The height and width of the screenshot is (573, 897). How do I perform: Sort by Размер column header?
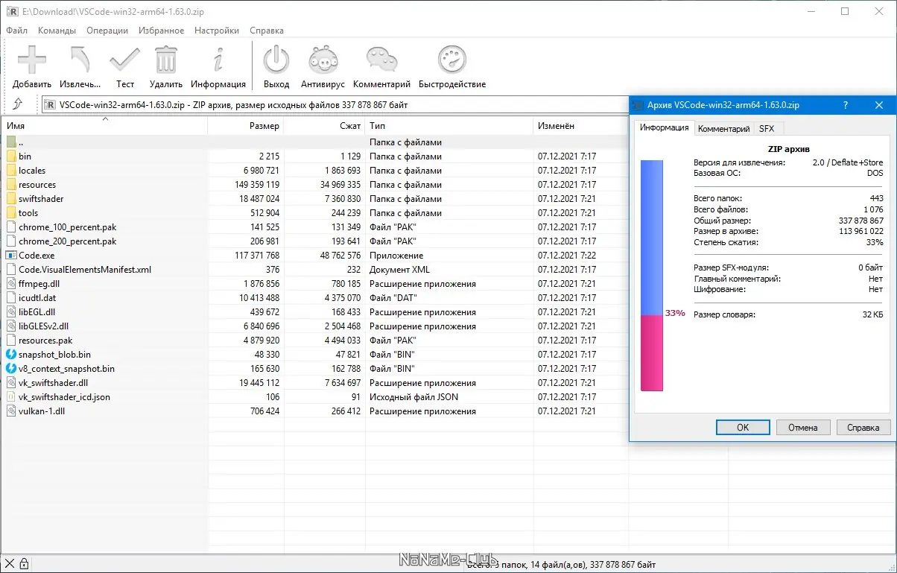(246, 126)
